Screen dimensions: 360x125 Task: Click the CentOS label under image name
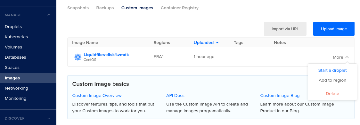pyautogui.click(x=90, y=60)
